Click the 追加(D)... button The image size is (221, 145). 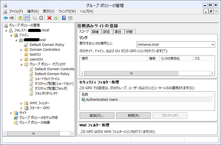(x=97, y=115)
